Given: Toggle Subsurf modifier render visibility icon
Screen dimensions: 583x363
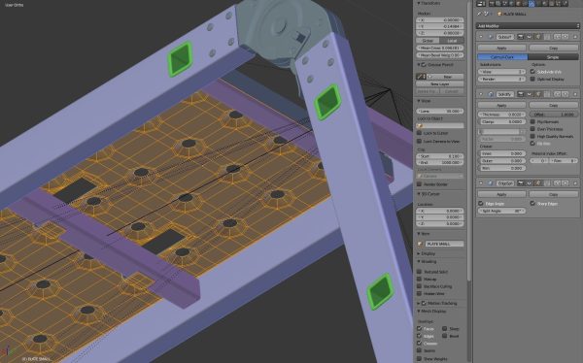Looking at the screenshot, I should (521, 37).
